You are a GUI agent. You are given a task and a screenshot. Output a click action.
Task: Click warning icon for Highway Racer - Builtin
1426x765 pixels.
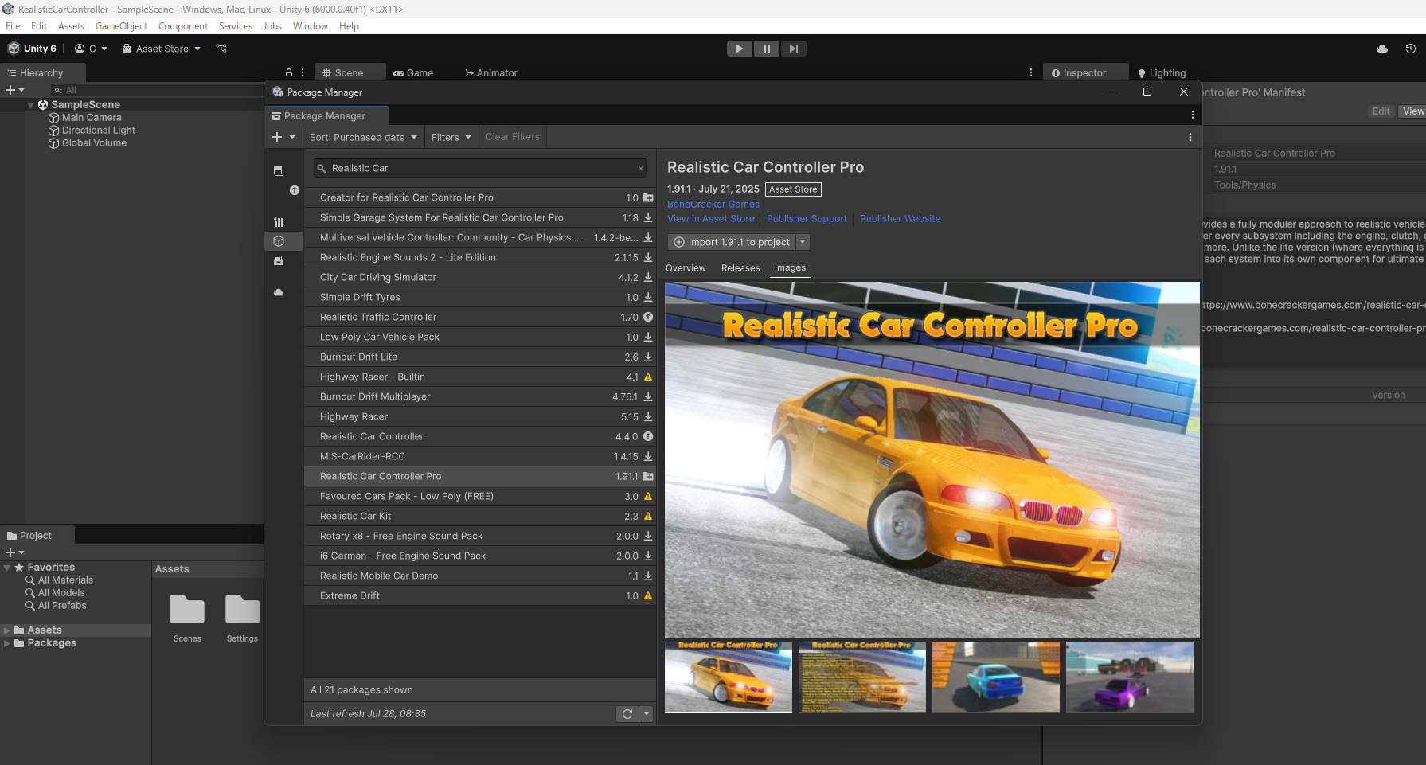click(648, 377)
